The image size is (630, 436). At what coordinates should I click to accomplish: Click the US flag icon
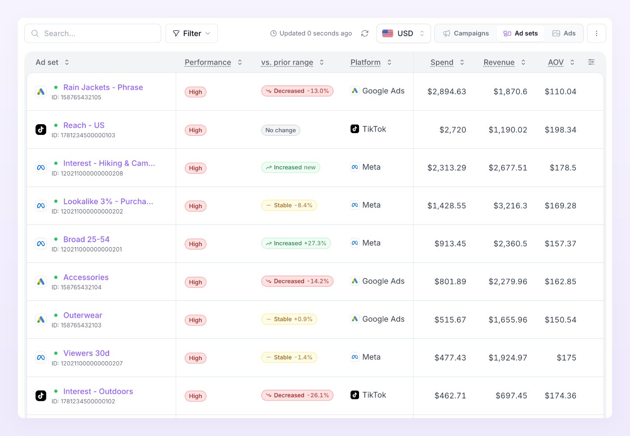388,34
